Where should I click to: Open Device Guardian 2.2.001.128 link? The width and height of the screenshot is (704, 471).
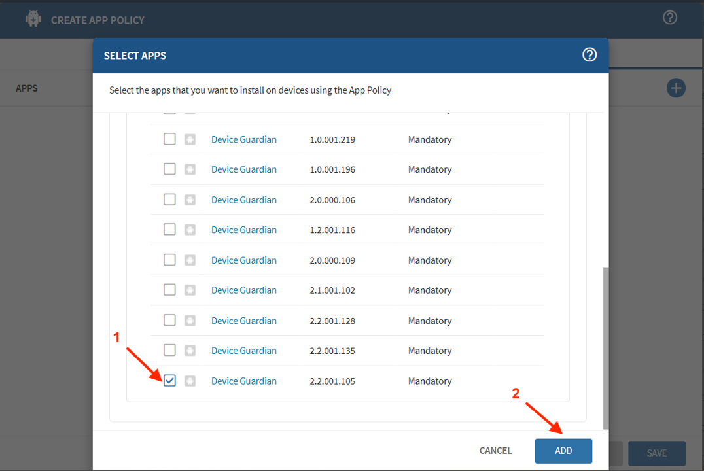[x=243, y=321]
